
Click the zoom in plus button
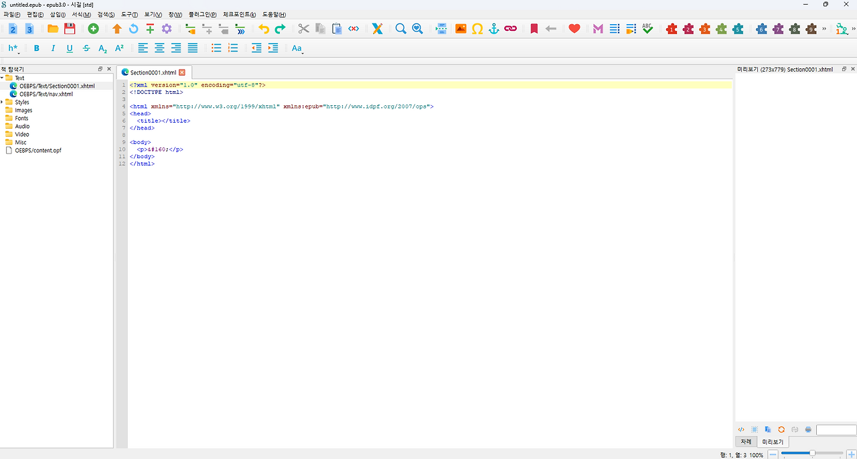852,454
